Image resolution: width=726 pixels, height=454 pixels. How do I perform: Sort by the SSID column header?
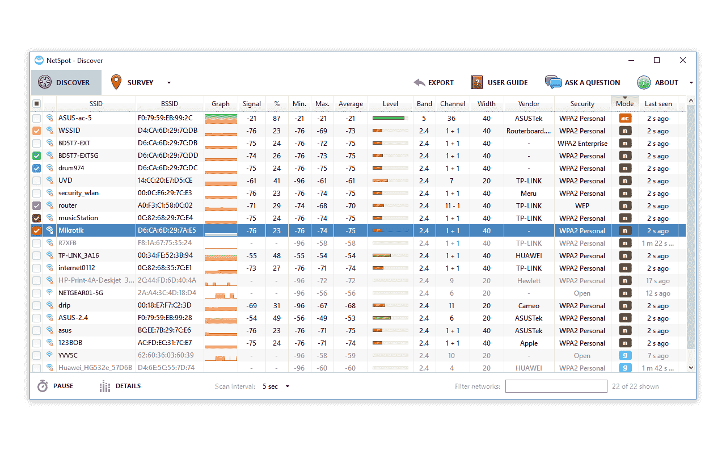point(96,103)
